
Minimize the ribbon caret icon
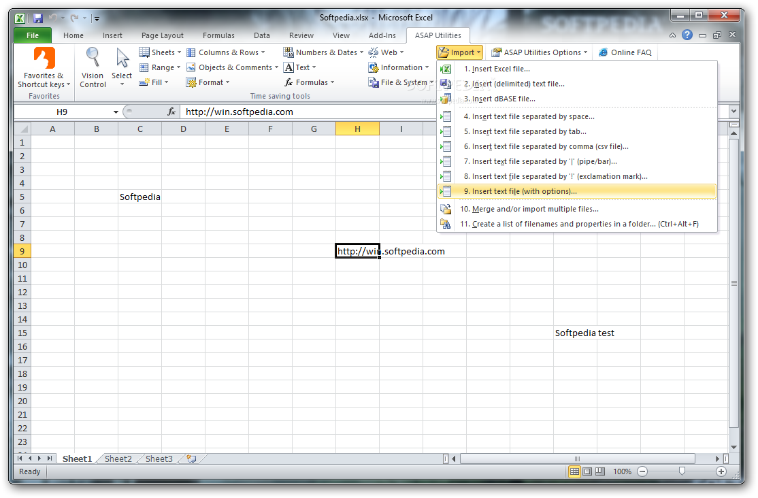coord(672,35)
